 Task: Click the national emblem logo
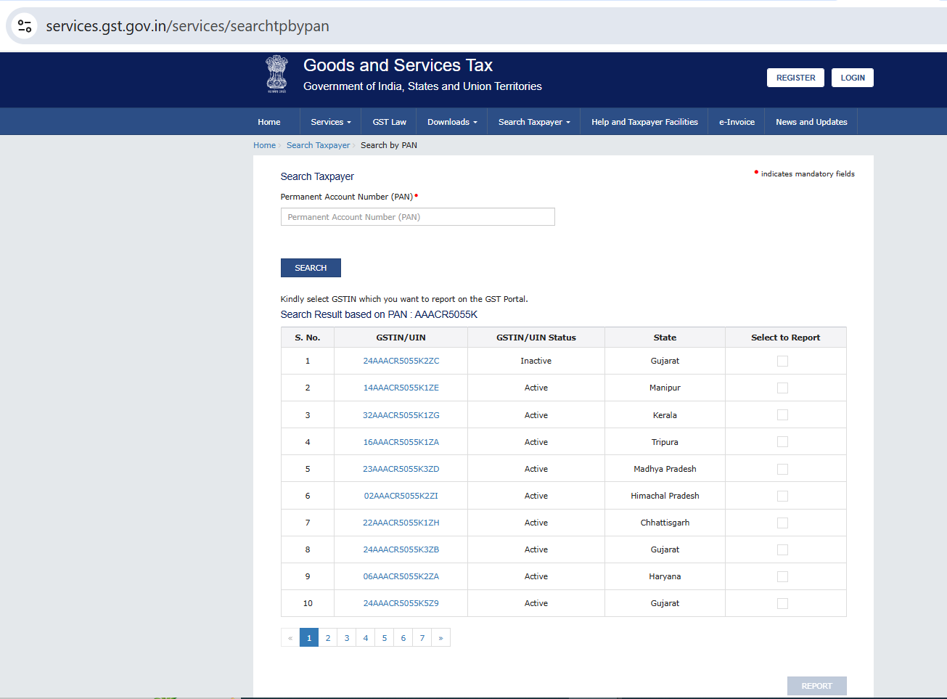tap(276, 74)
